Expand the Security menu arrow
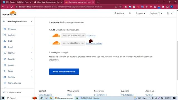Screen dimensions: 178x100 32,59
